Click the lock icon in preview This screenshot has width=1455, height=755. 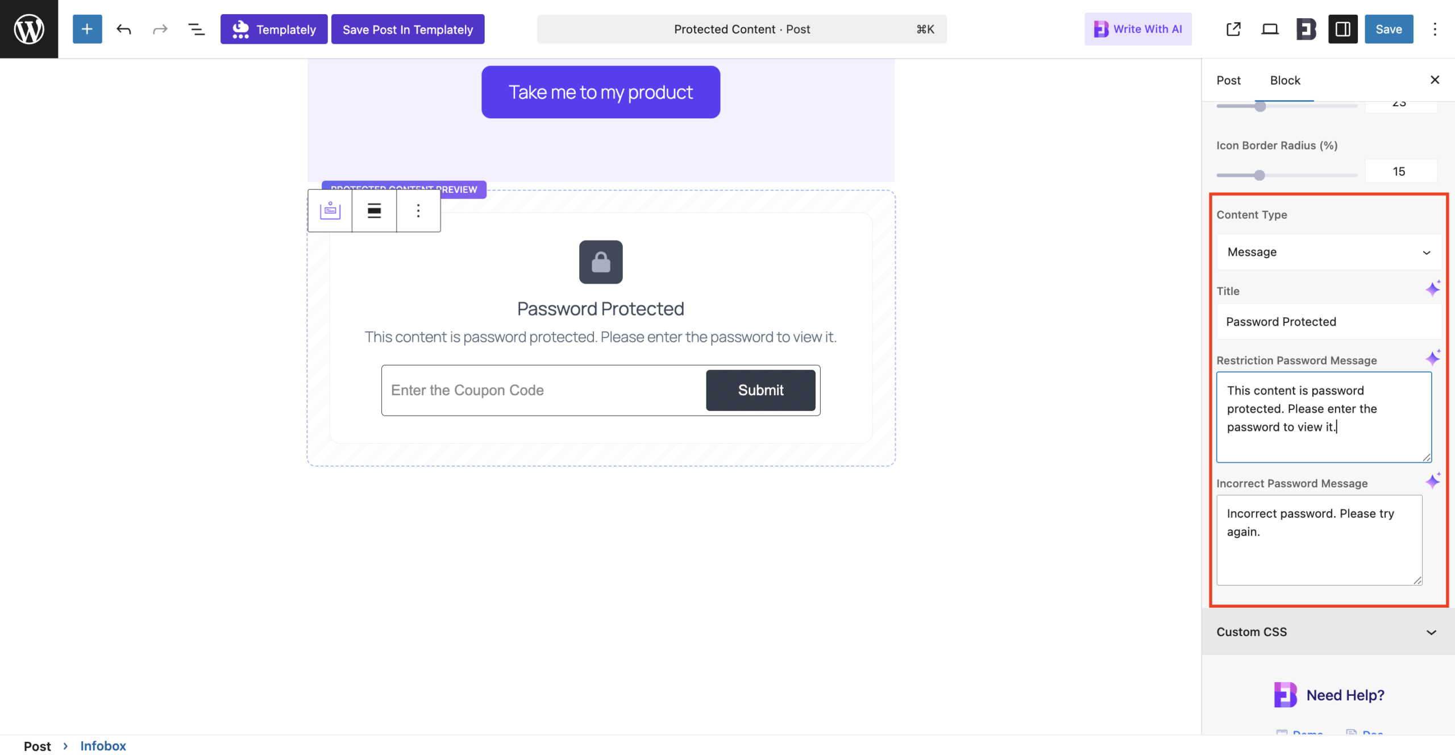(601, 262)
